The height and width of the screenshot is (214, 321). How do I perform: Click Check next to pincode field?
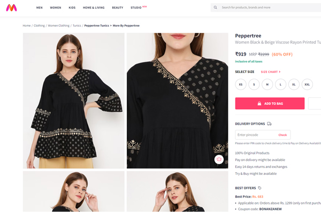[282, 135]
